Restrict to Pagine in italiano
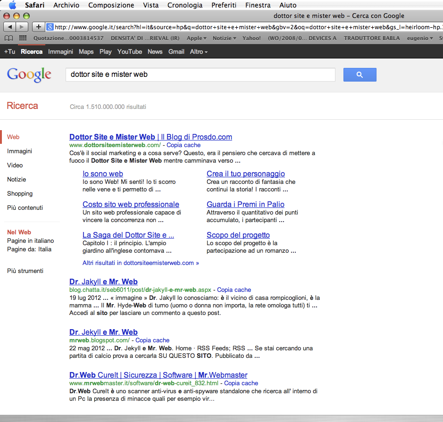 click(x=31, y=241)
